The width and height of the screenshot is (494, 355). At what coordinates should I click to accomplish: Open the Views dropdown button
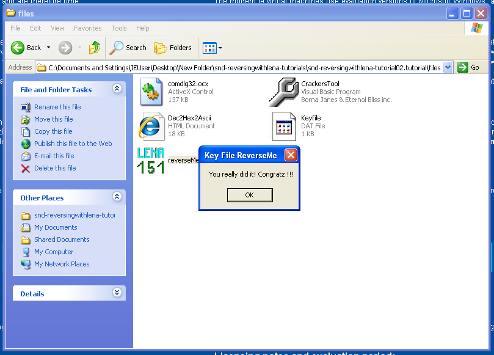point(212,48)
